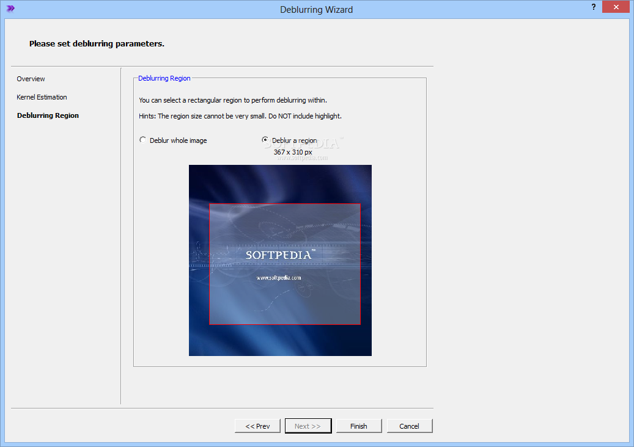Go back with the << Prev button
The height and width of the screenshot is (447, 634).
(257, 426)
